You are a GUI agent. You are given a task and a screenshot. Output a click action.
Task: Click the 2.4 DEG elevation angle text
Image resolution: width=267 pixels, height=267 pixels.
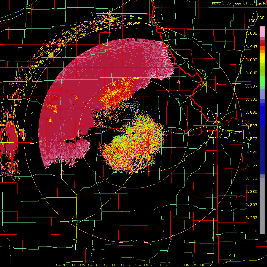[143, 265]
